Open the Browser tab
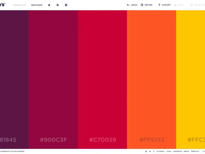This screenshot has height=154, width=205. point(37,5)
